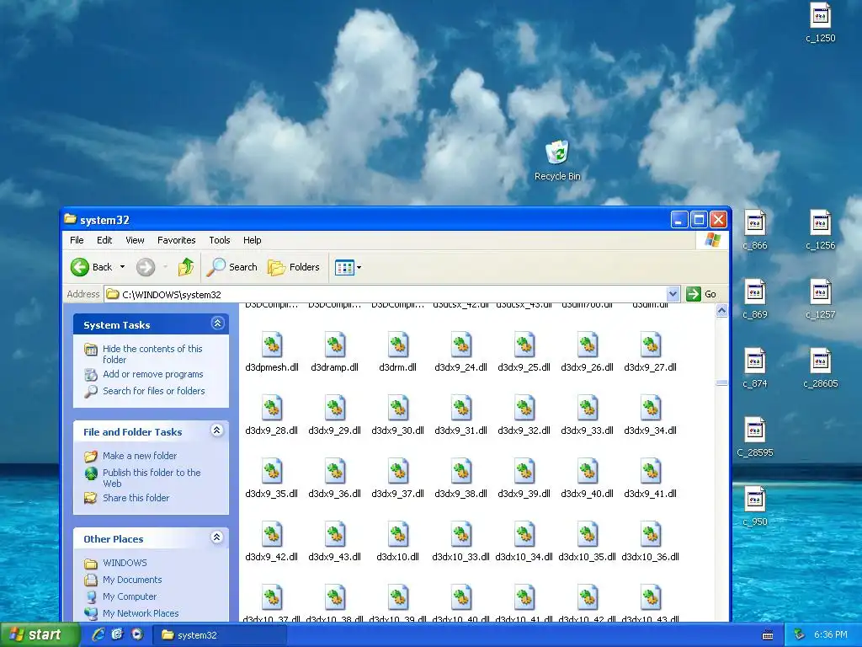The width and height of the screenshot is (862, 647).
Task: Click the scroll up arrow in file list
Action: point(721,311)
